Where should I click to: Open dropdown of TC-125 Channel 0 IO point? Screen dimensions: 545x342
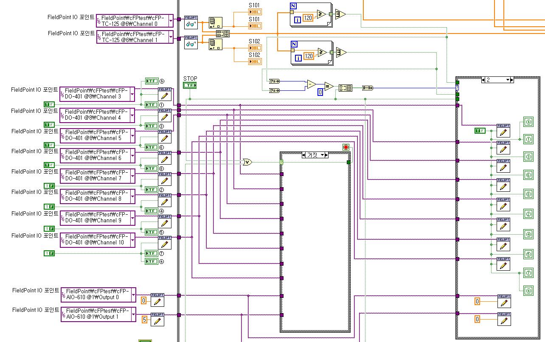click(171, 20)
